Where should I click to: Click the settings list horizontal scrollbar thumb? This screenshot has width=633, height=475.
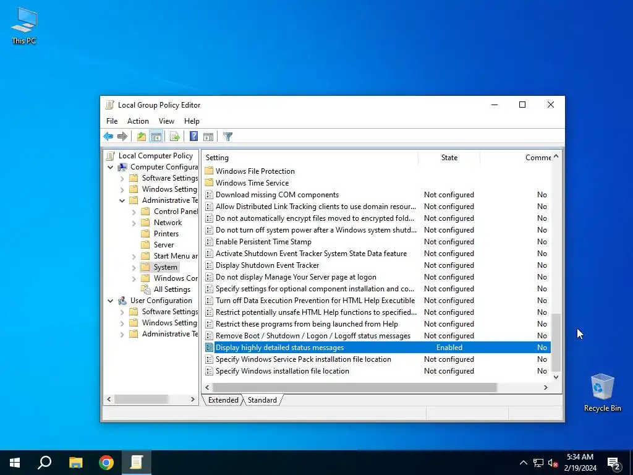click(354, 387)
